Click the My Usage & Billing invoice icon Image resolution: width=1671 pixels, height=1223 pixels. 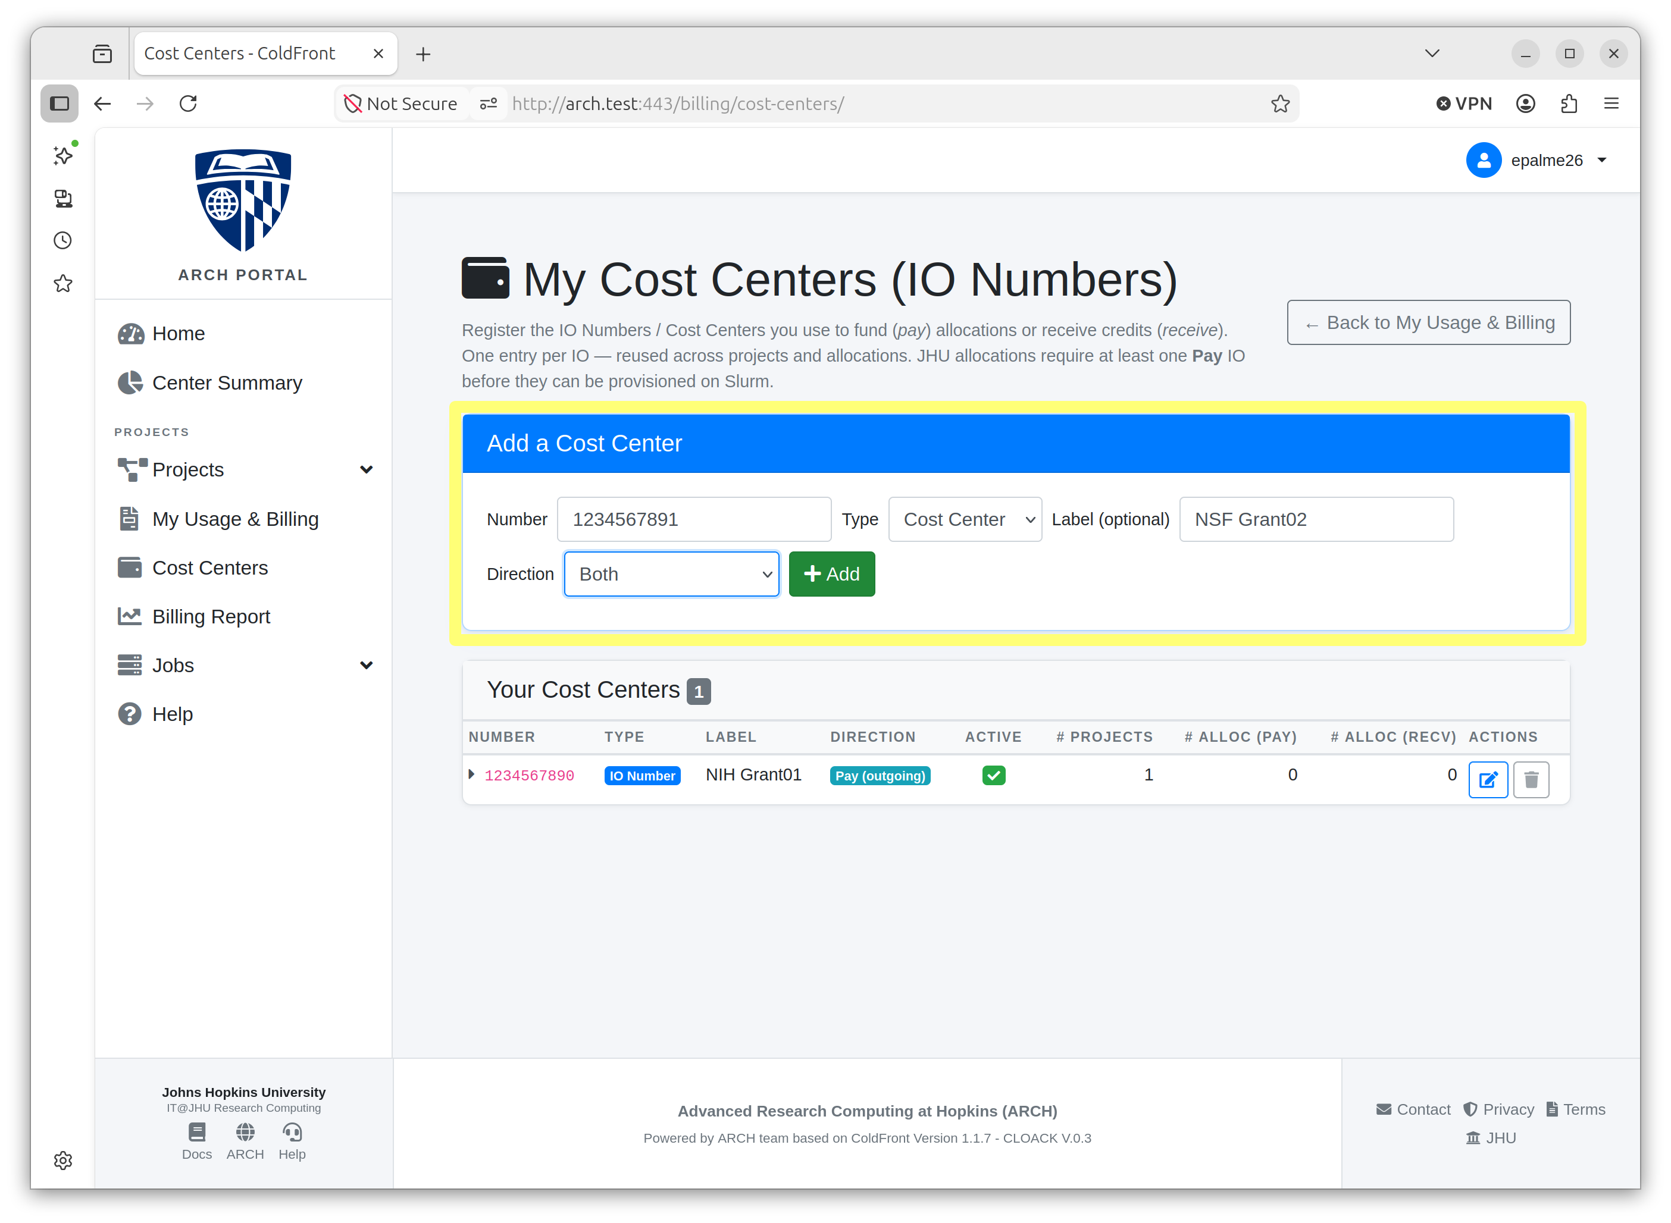[x=129, y=518]
